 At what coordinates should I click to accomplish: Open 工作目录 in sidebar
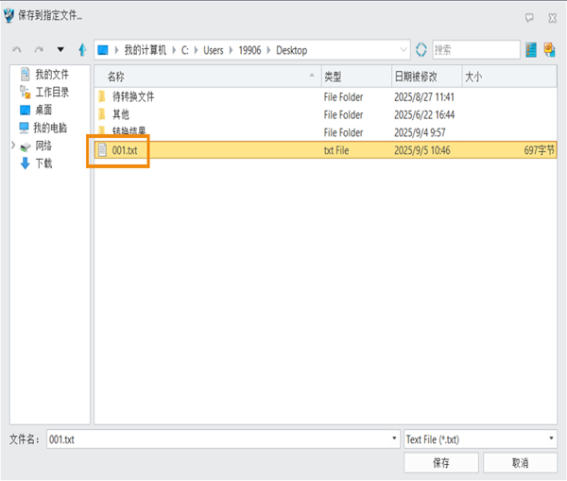52,92
